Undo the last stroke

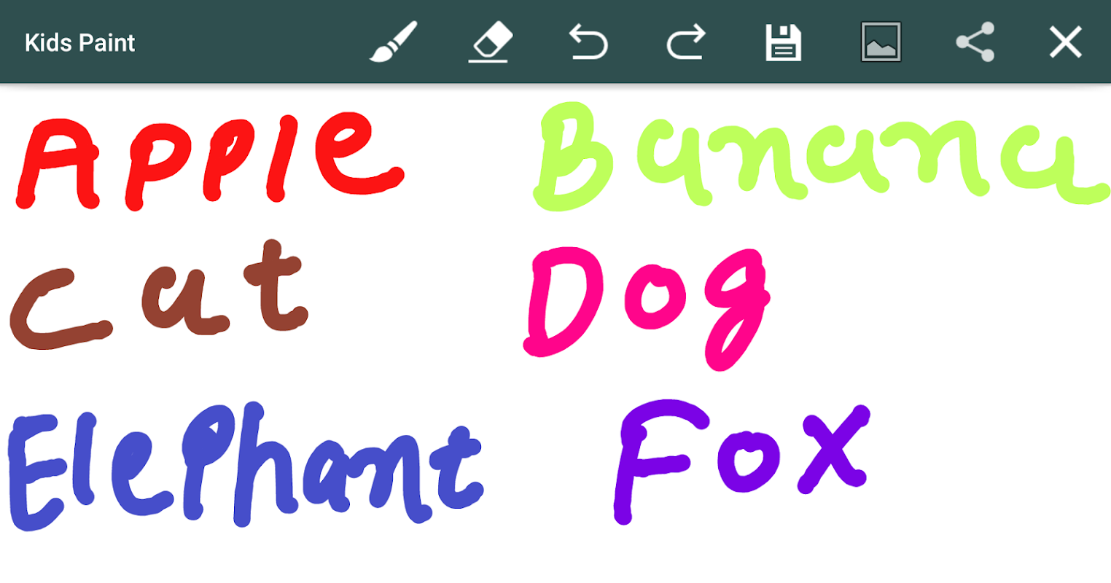pyautogui.click(x=588, y=42)
